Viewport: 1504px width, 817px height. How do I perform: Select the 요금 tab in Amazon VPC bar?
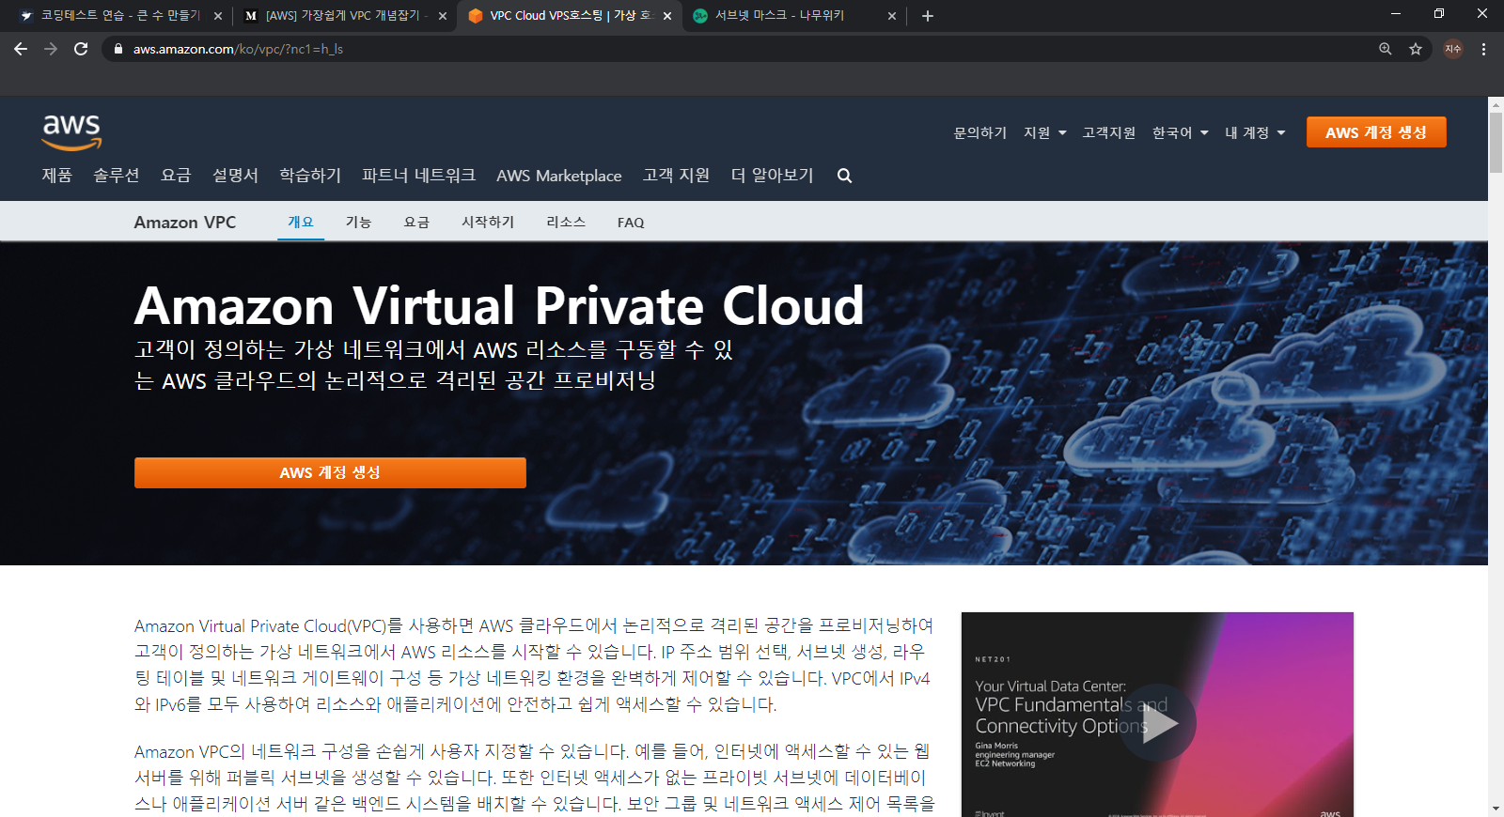[x=416, y=222]
